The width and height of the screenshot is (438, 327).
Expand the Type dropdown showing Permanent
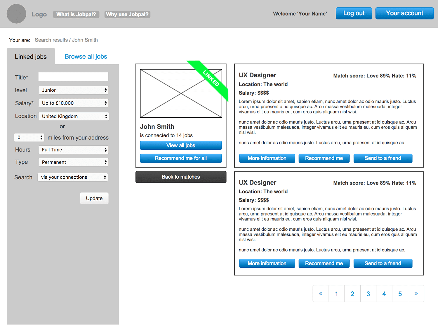click(x=73, y=162)
